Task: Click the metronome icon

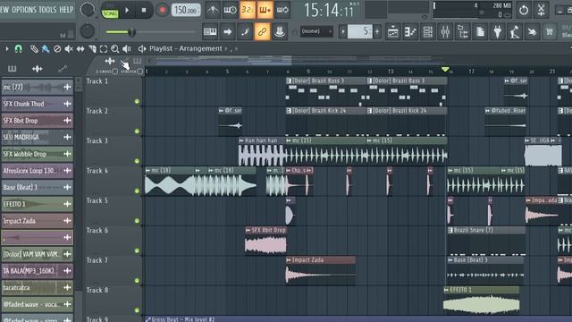Action: coord(213,10)
